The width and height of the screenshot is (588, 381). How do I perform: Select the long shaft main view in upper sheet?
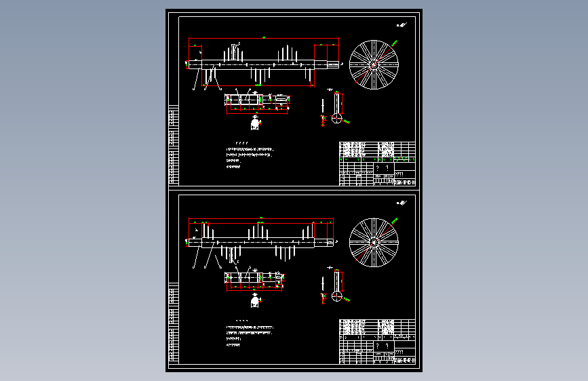tap(264, 64)
